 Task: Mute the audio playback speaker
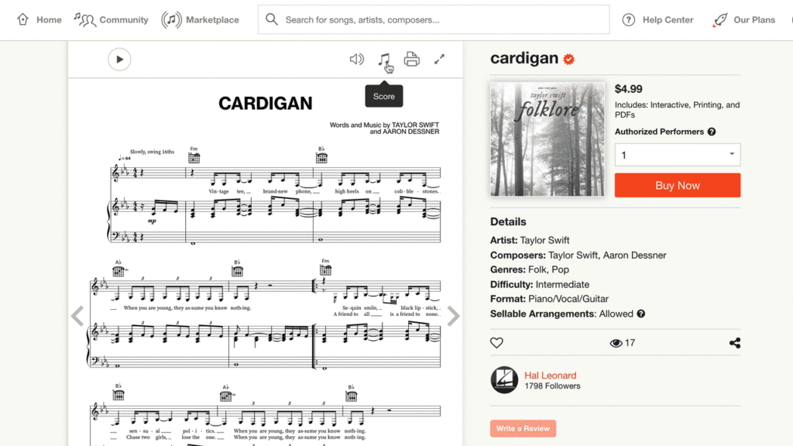tap(355, 58)
